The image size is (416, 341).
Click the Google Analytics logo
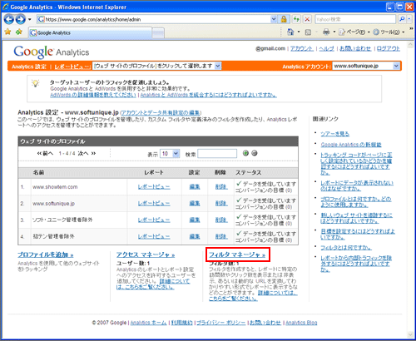pos(52,52)
